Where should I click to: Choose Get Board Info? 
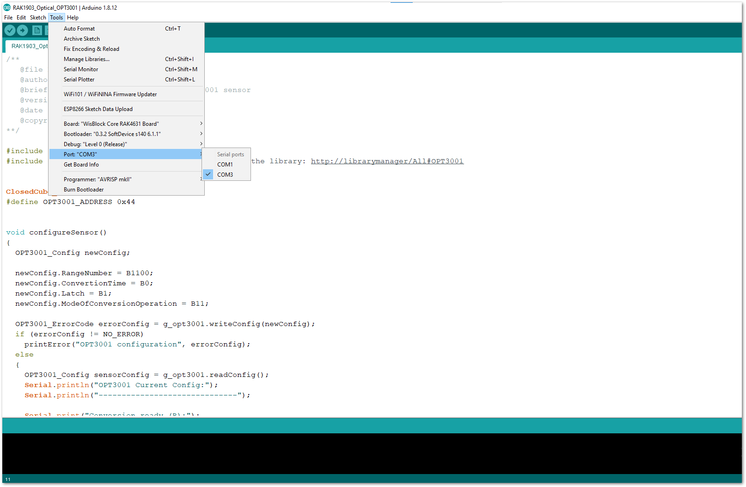[126, 165]
